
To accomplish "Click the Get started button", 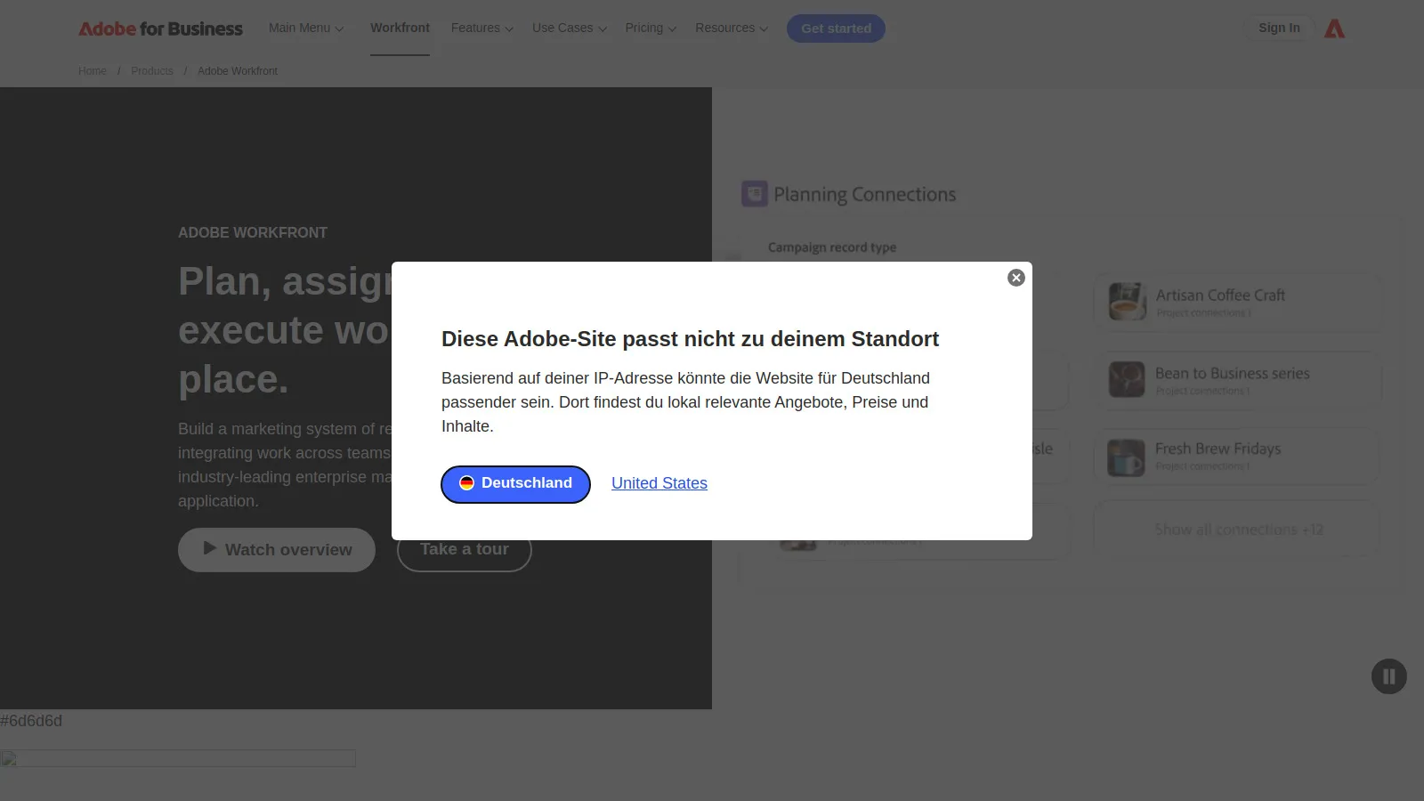I will point(835,28).
